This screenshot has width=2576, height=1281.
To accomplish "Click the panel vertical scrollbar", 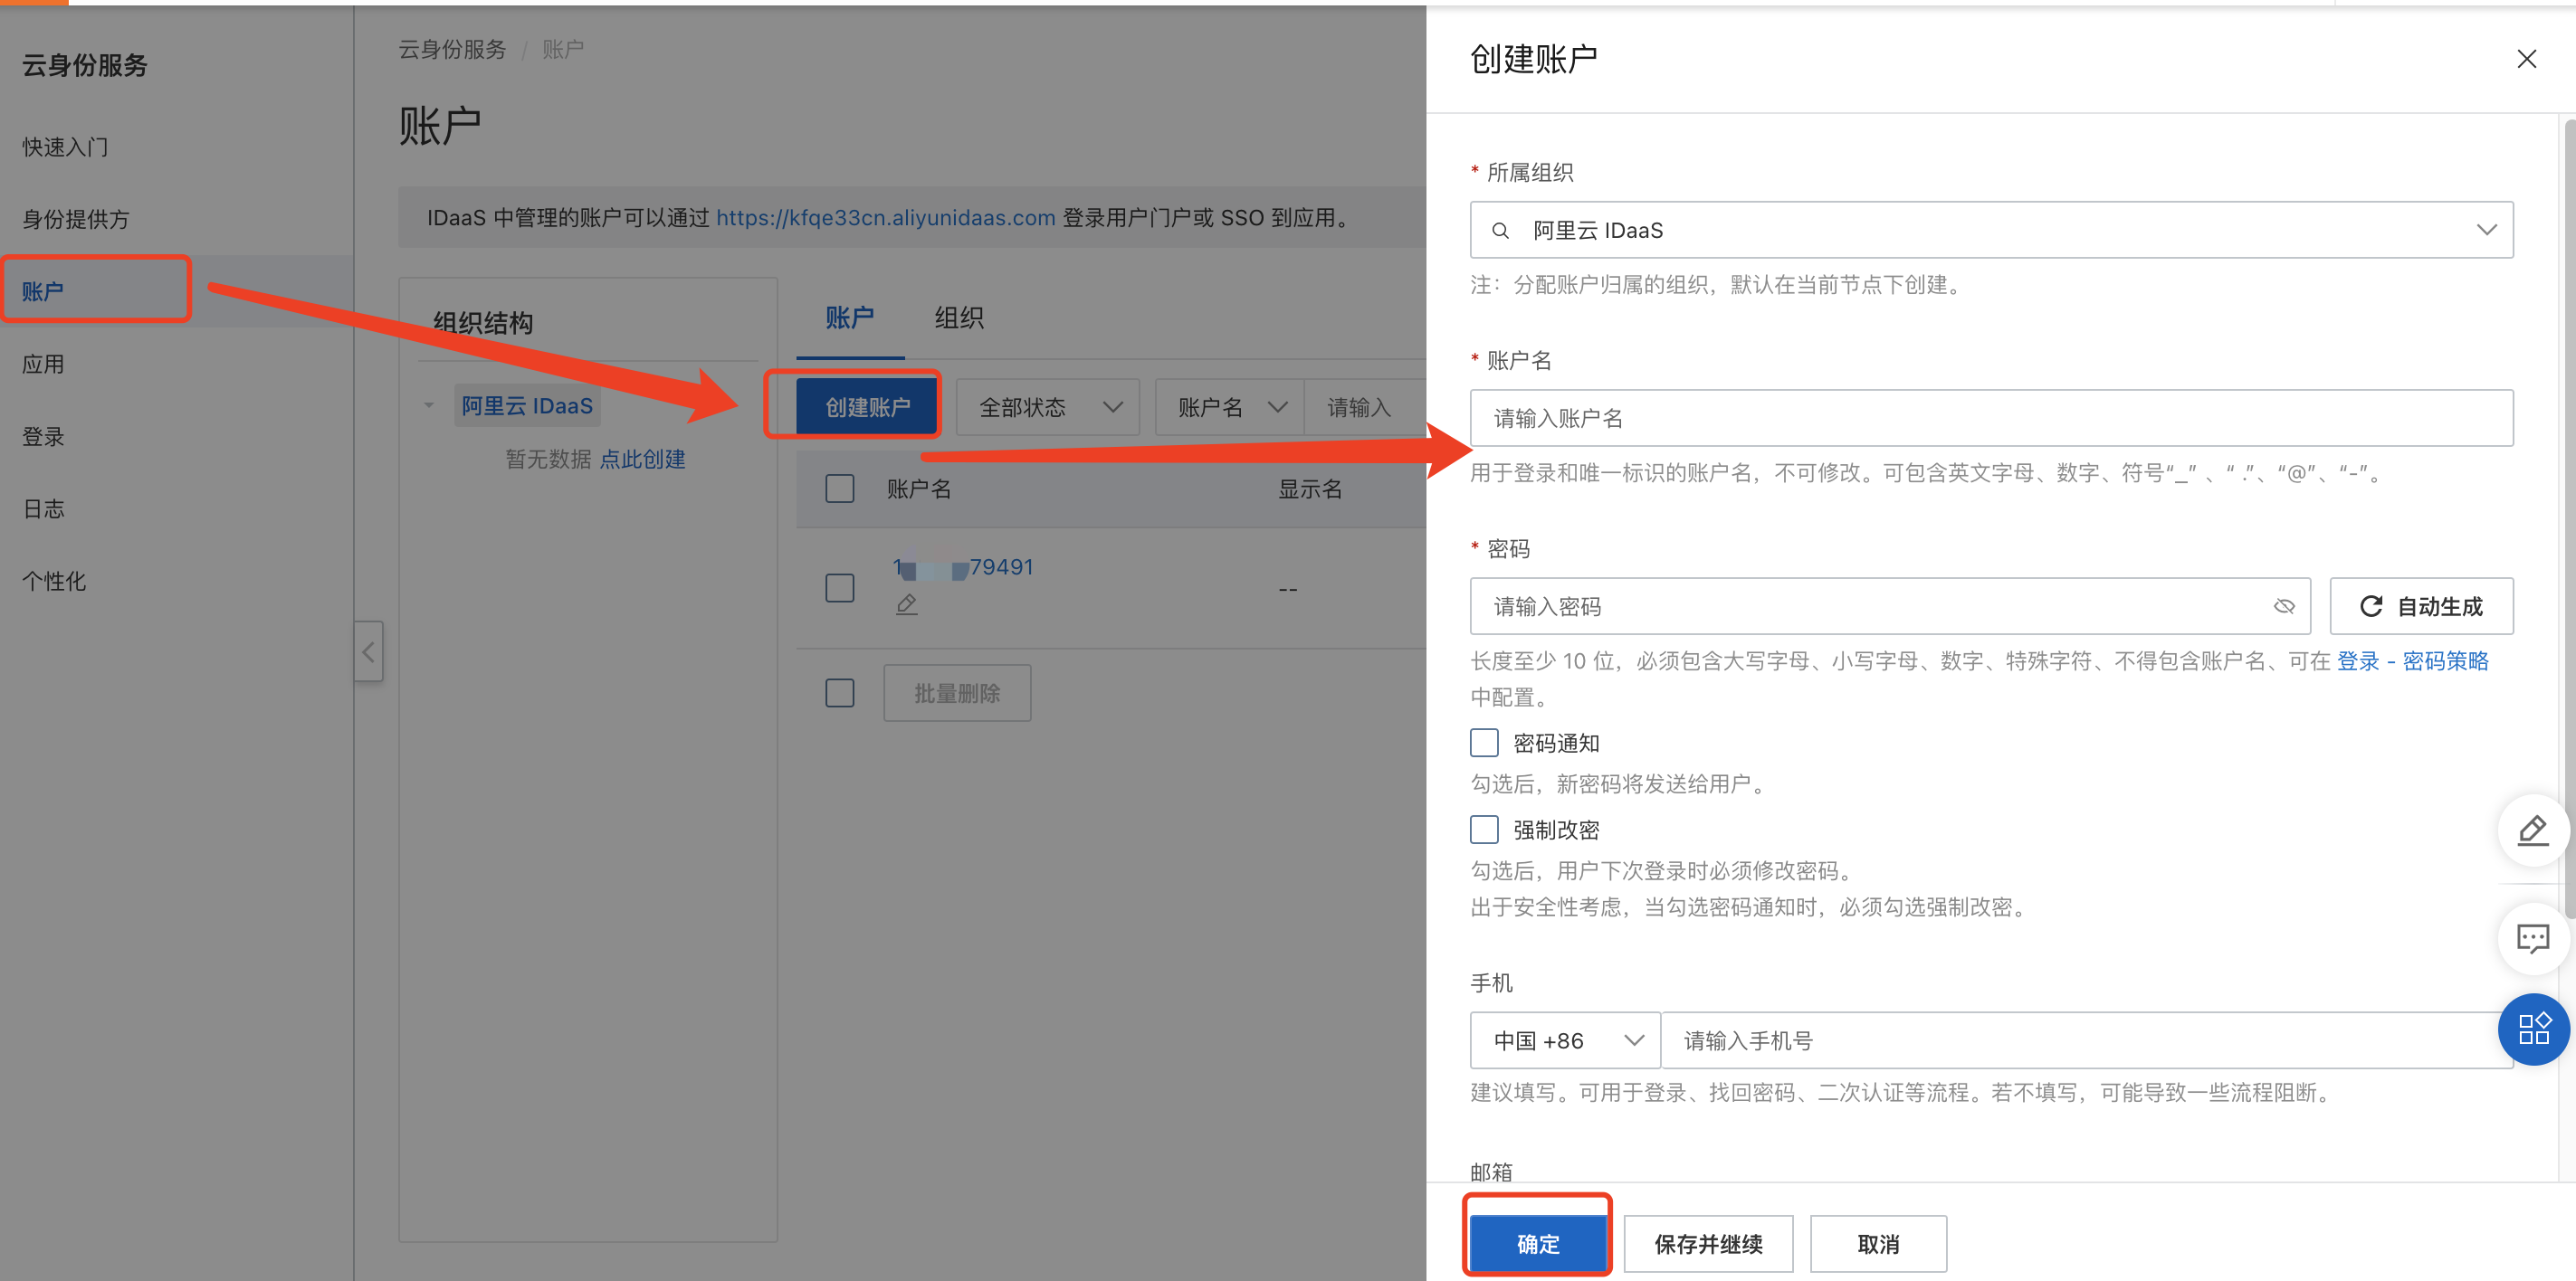I will 2569,519.
